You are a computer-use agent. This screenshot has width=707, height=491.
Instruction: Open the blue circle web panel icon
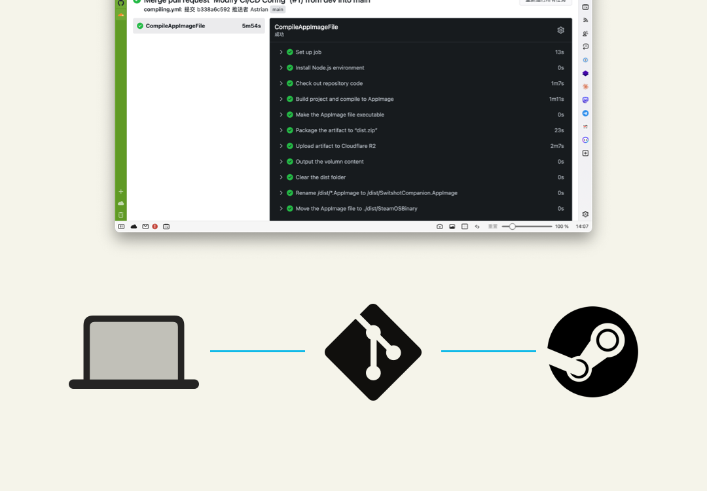point(585,60)
